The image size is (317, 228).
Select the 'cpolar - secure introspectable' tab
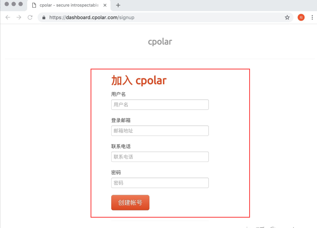69,5
